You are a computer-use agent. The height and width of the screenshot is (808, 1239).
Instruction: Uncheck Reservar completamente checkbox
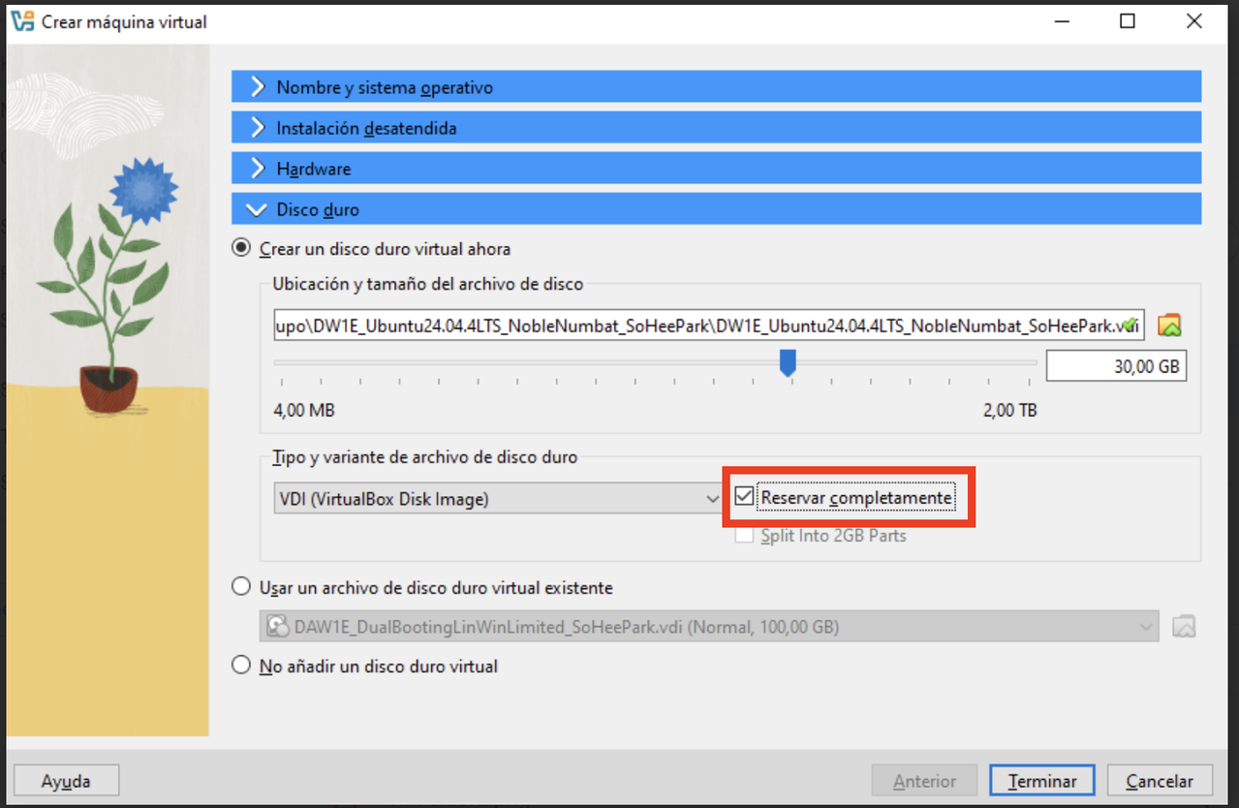744,497
